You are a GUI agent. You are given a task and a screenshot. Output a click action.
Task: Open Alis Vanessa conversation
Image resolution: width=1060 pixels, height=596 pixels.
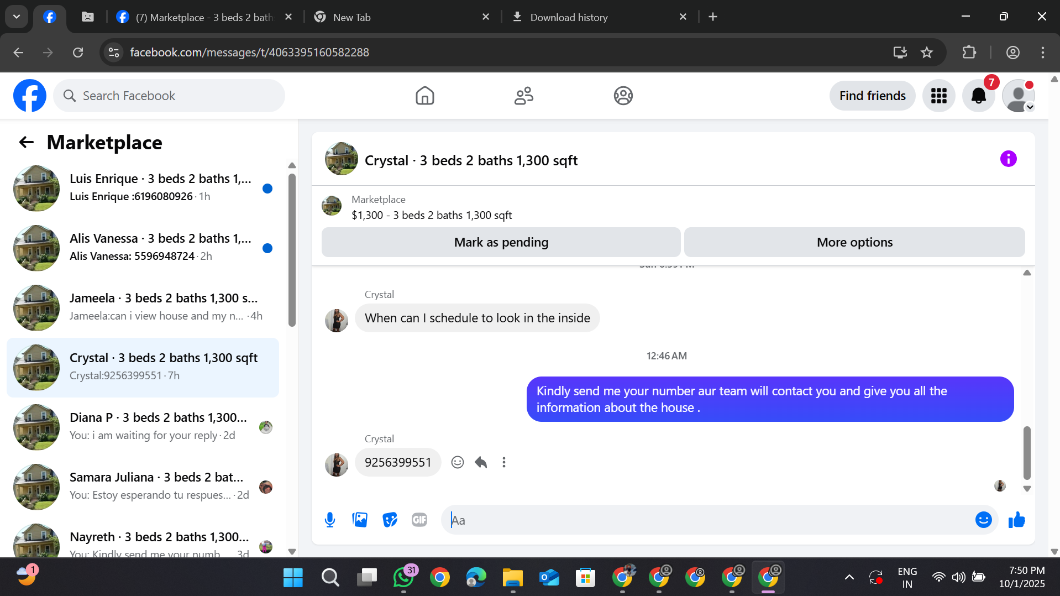point(143,248)
